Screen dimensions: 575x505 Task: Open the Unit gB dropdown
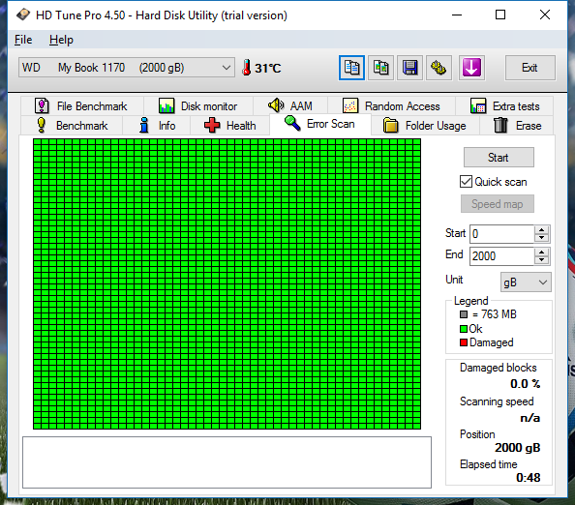coord(526,282)
